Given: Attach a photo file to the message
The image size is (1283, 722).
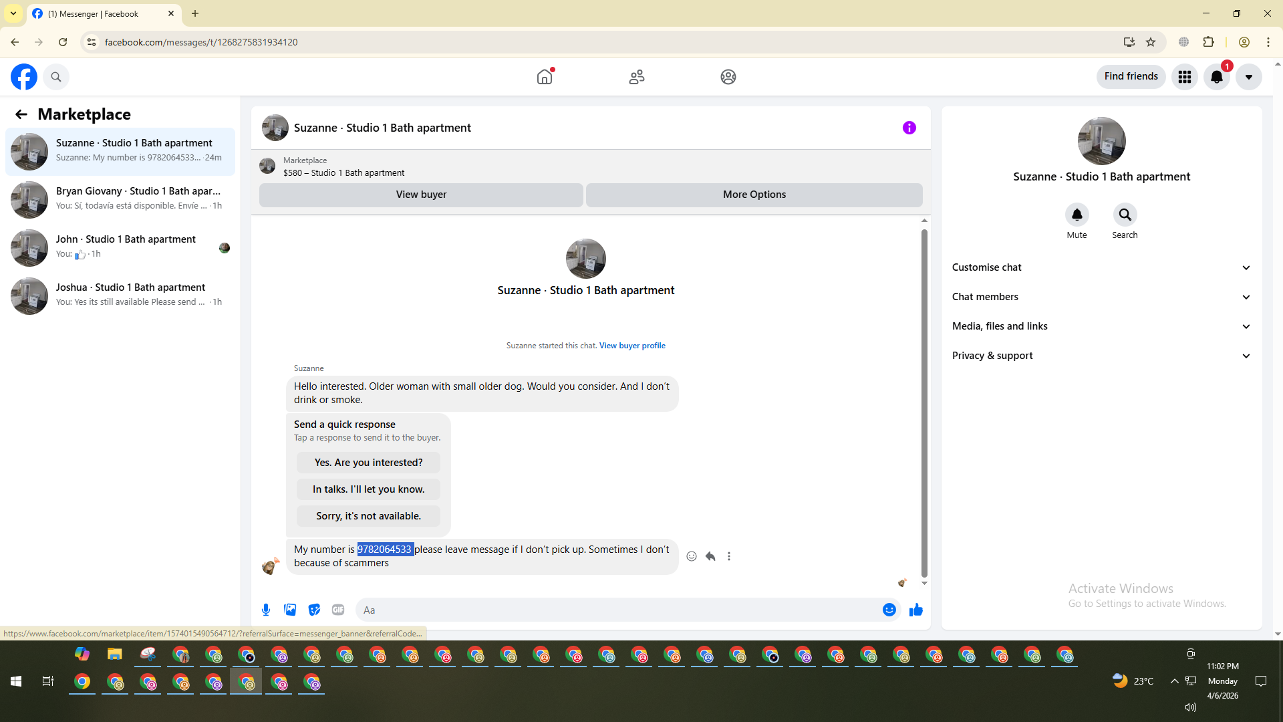Looking at the screenshot, I should pyautogui.click(x=290, y=610).
